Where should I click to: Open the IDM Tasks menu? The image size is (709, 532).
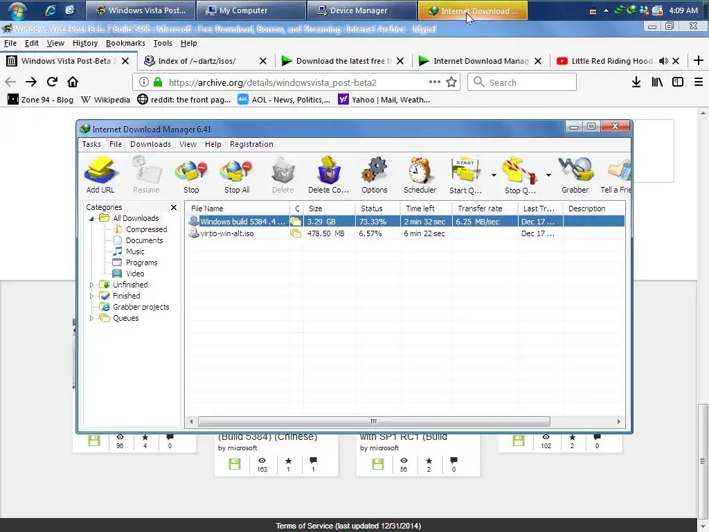[x=91, y=144]
